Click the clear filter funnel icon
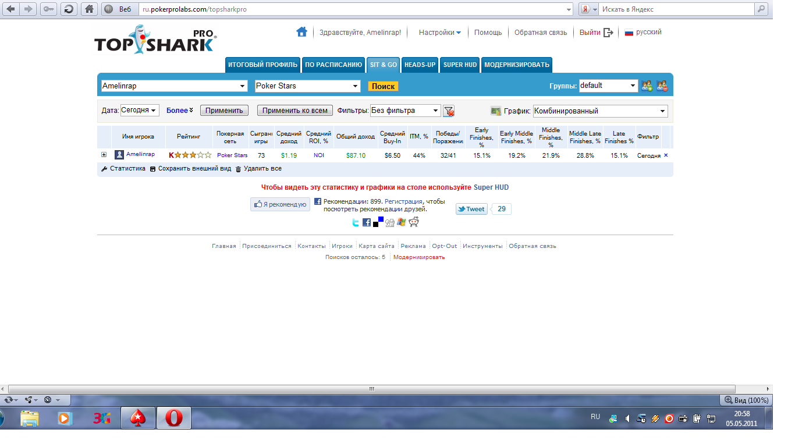 tap(449, 111)
